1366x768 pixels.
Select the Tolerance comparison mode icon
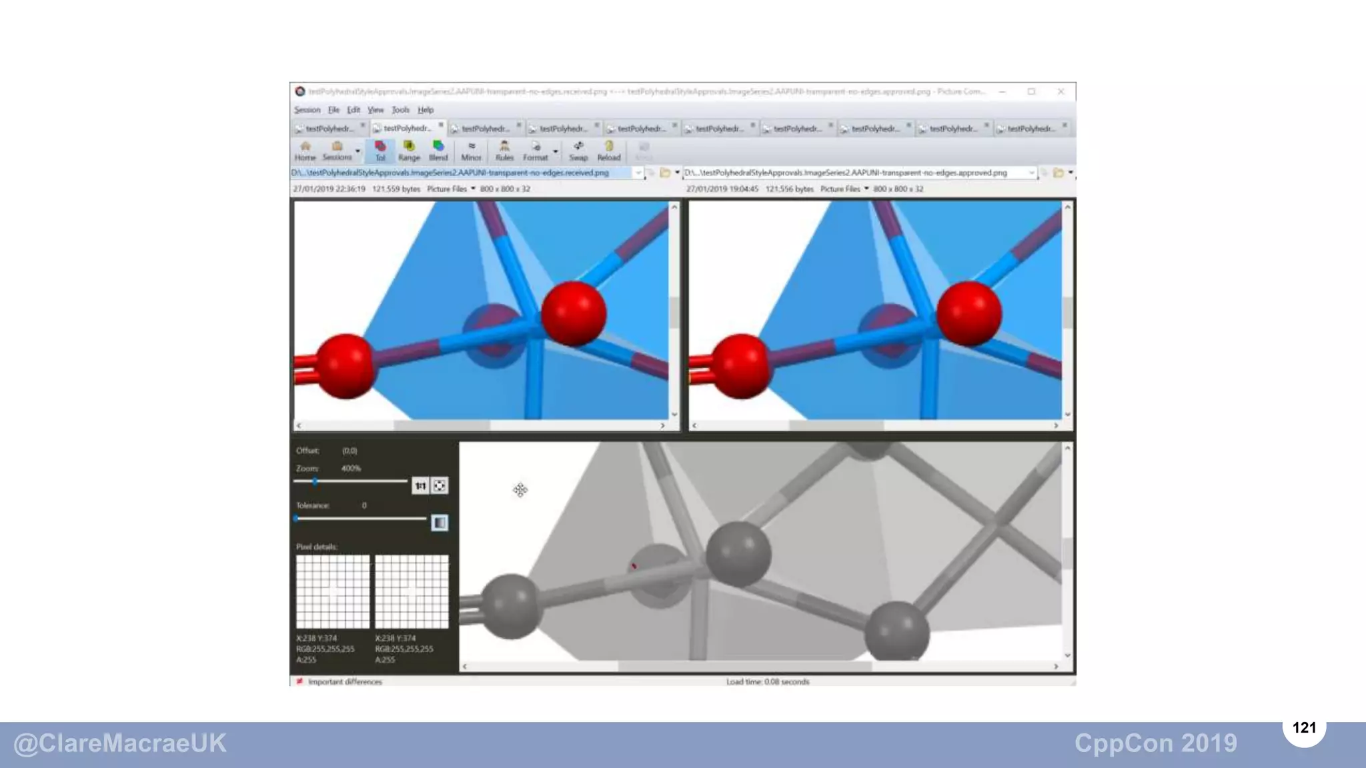pos(380,151)
